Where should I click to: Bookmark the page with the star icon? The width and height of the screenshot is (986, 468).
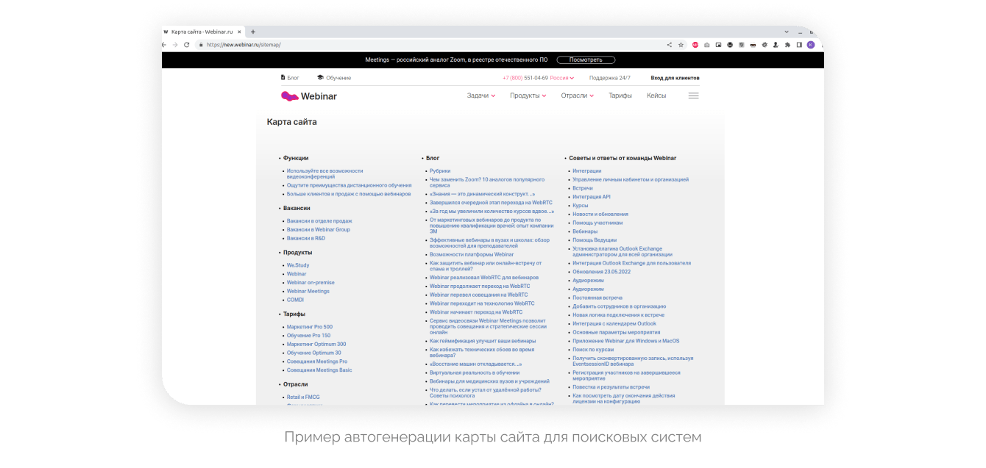click(681, 45)
